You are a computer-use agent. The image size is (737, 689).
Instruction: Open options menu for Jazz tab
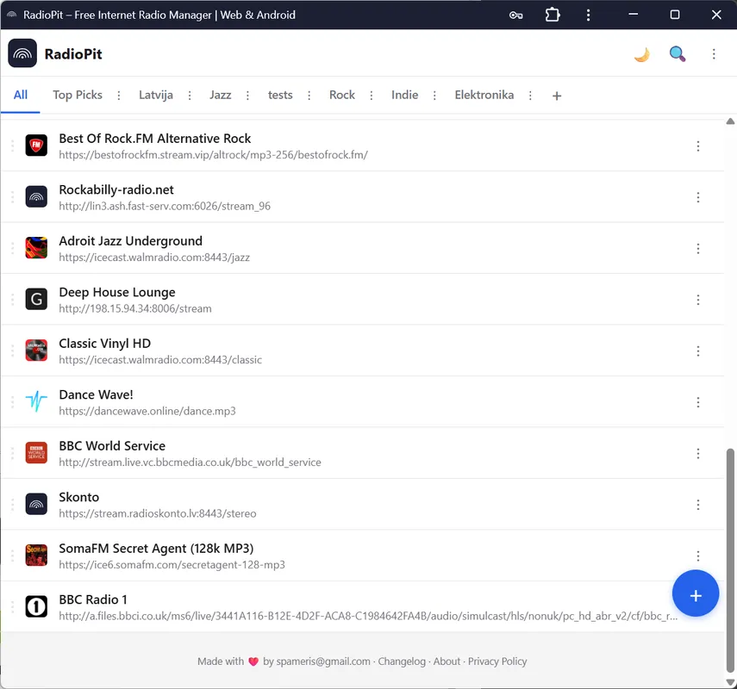pyautogui.click(x=247, y=96)
